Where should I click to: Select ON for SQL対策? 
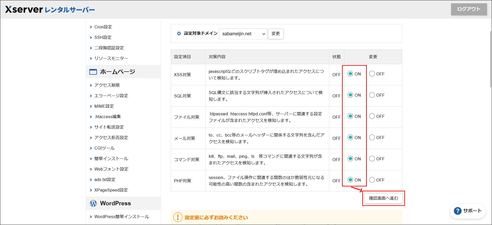(350, 95)
